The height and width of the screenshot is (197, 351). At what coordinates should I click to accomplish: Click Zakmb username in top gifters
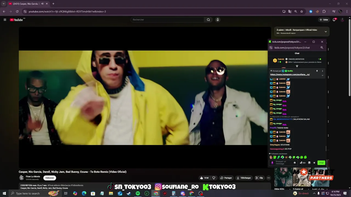[x=281, y=59]
